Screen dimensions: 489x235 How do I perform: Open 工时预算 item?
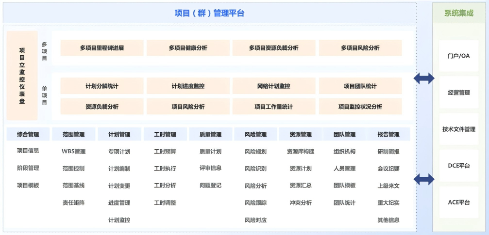165,151
